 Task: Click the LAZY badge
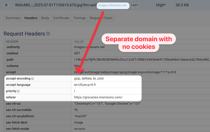click(135, 5)
